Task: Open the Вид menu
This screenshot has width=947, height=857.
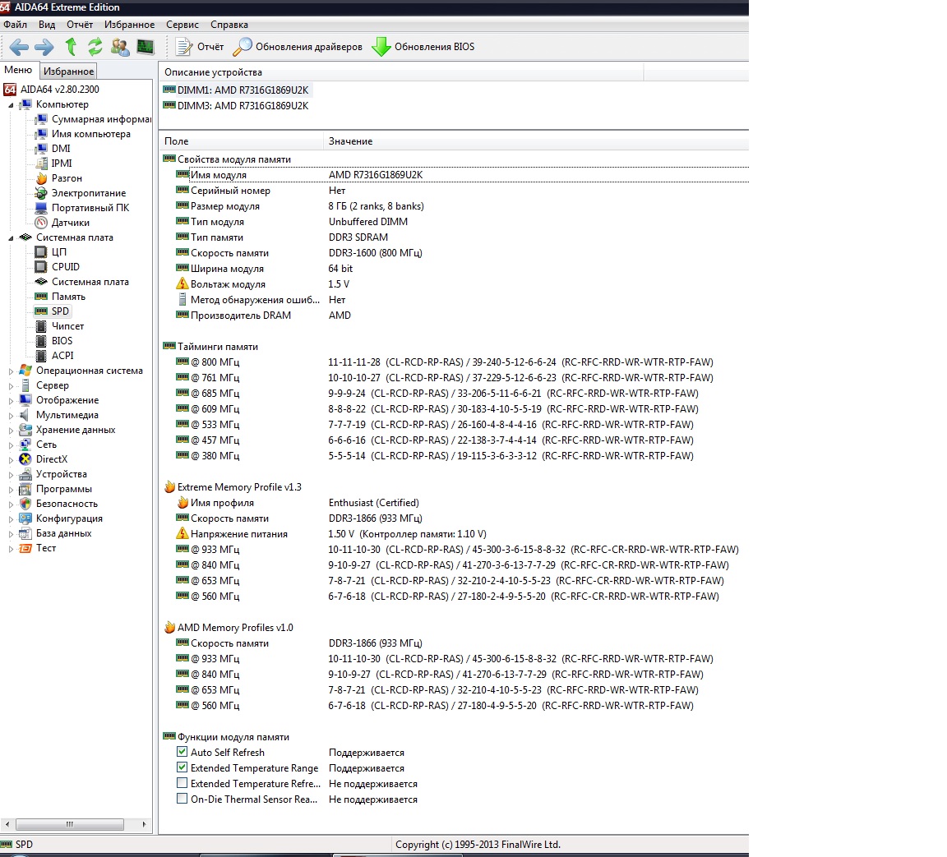Action: tap(47, 25)
